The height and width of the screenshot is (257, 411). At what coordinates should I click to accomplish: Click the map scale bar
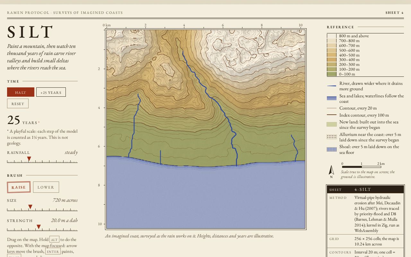(x=362, y=167)
